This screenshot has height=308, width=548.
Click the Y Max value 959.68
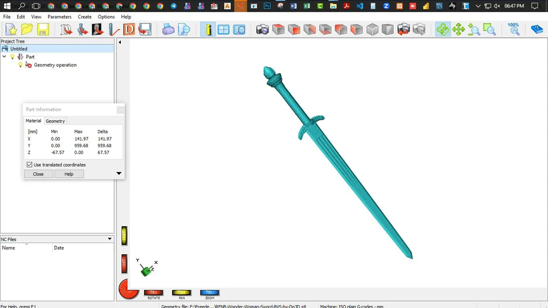[x=81, y=146]
